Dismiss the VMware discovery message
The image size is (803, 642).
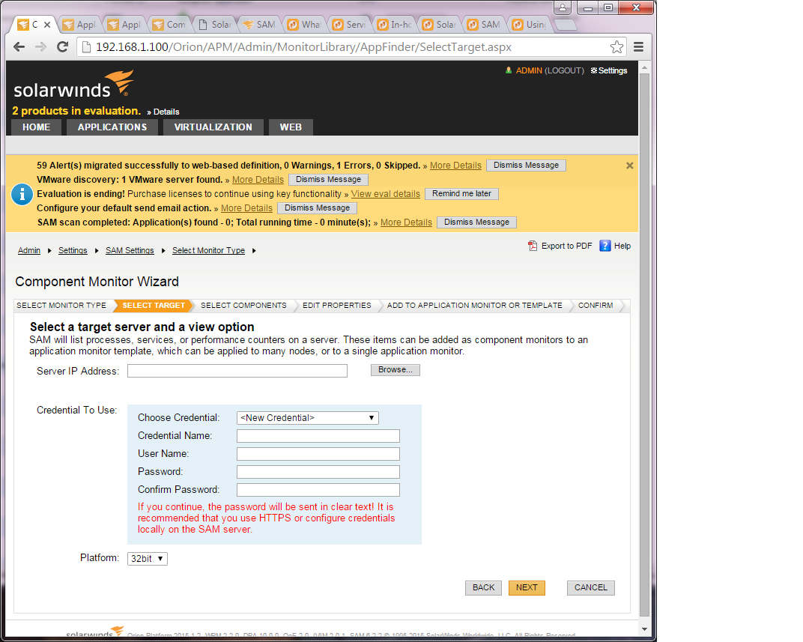tap(328, 180)
